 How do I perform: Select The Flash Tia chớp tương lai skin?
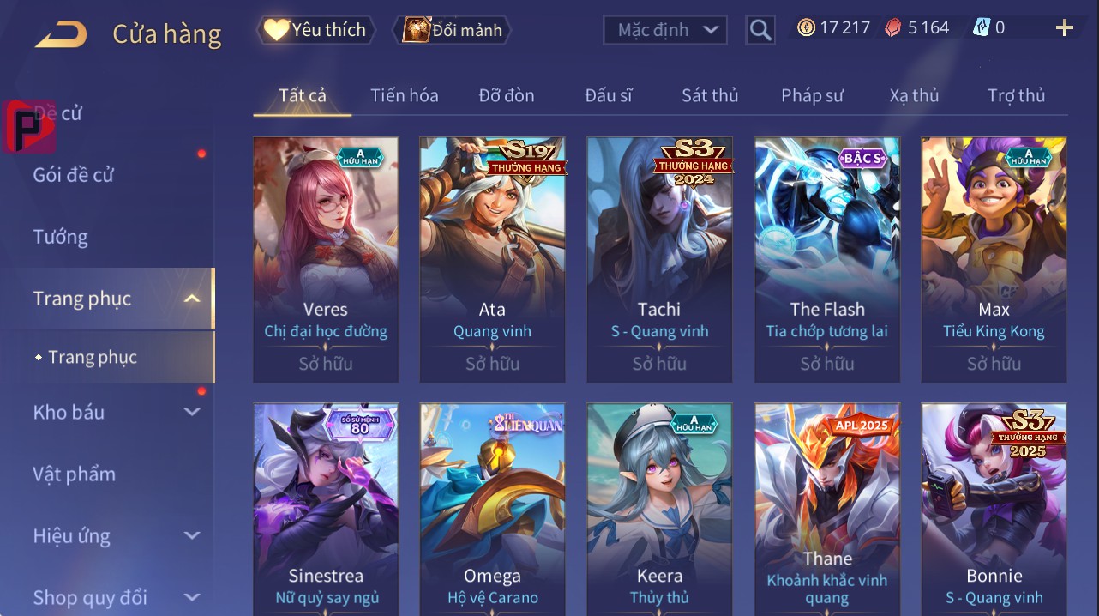827,260
